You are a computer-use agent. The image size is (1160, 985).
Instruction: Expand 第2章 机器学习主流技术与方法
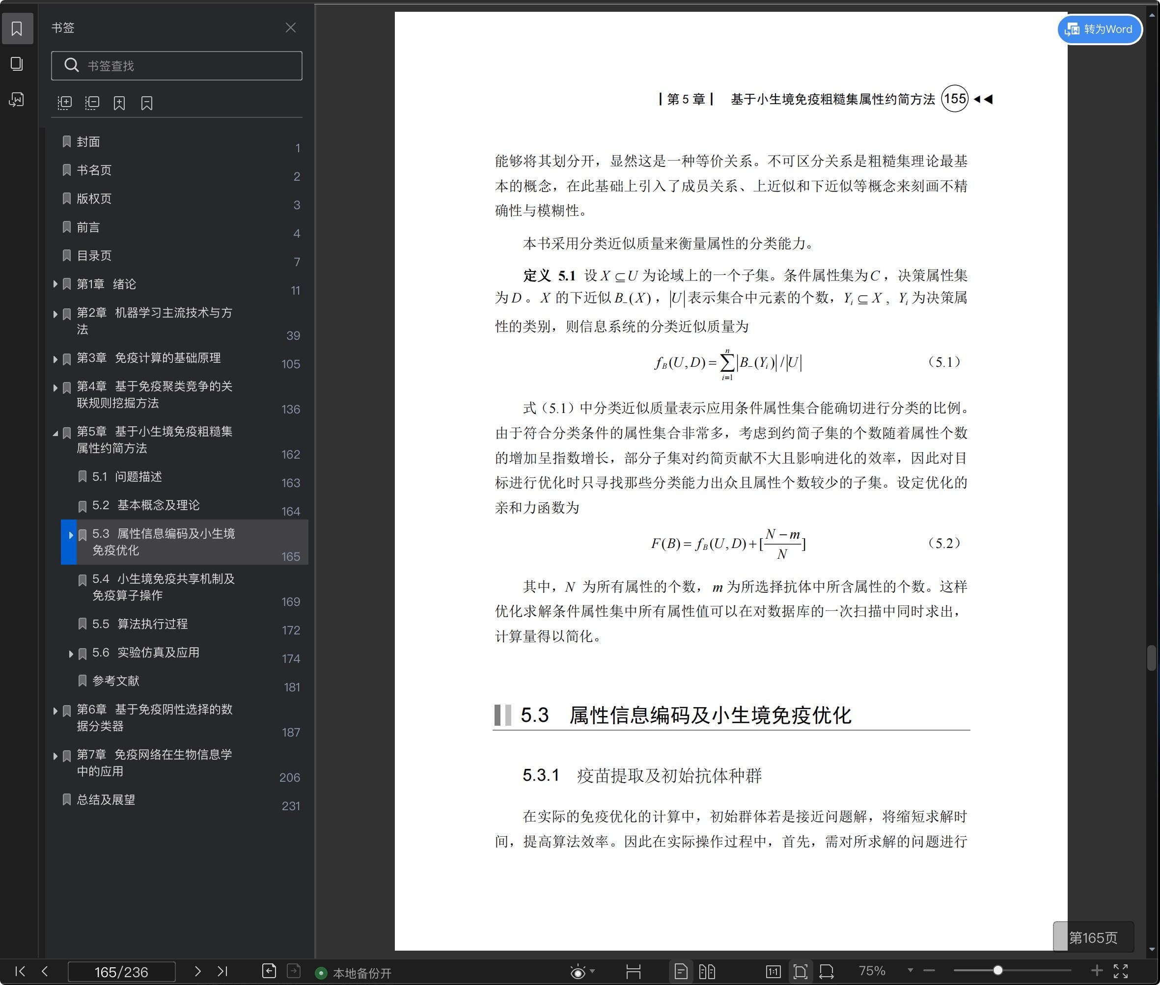[x=55, y=314]
